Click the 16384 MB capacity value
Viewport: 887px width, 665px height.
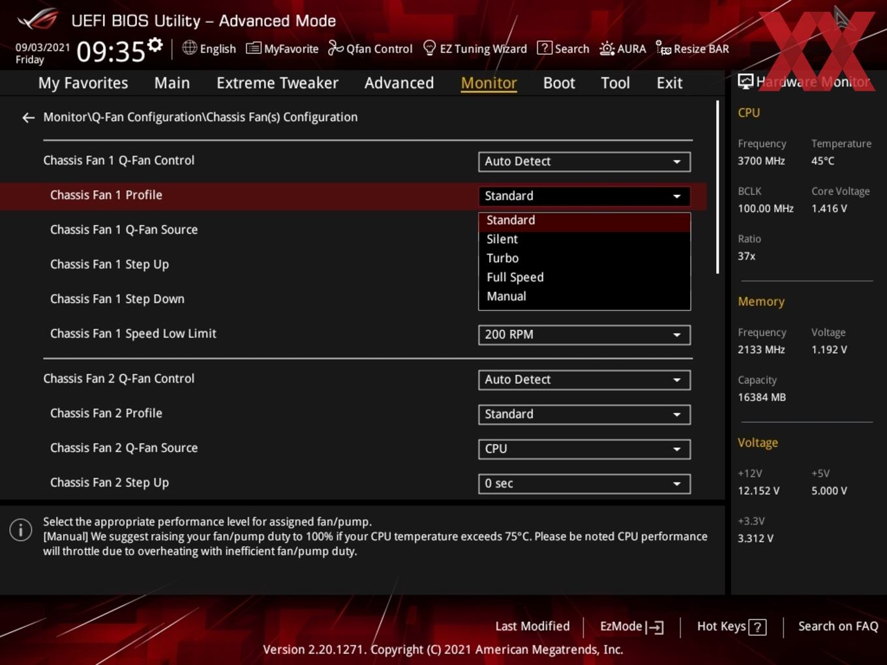click(762, 397)
